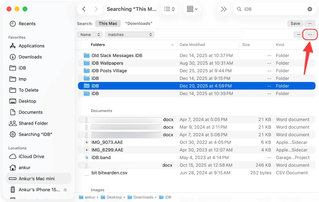Viewport: 319px width, 202px height.
Task: Open the iDB sidebar favorite
Action: point(39,68)
